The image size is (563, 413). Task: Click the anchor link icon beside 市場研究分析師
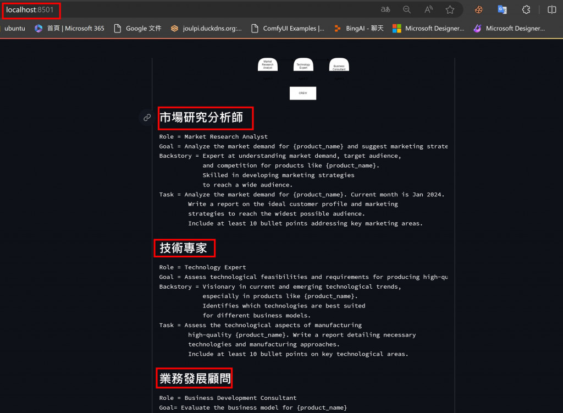coord(147,118)
